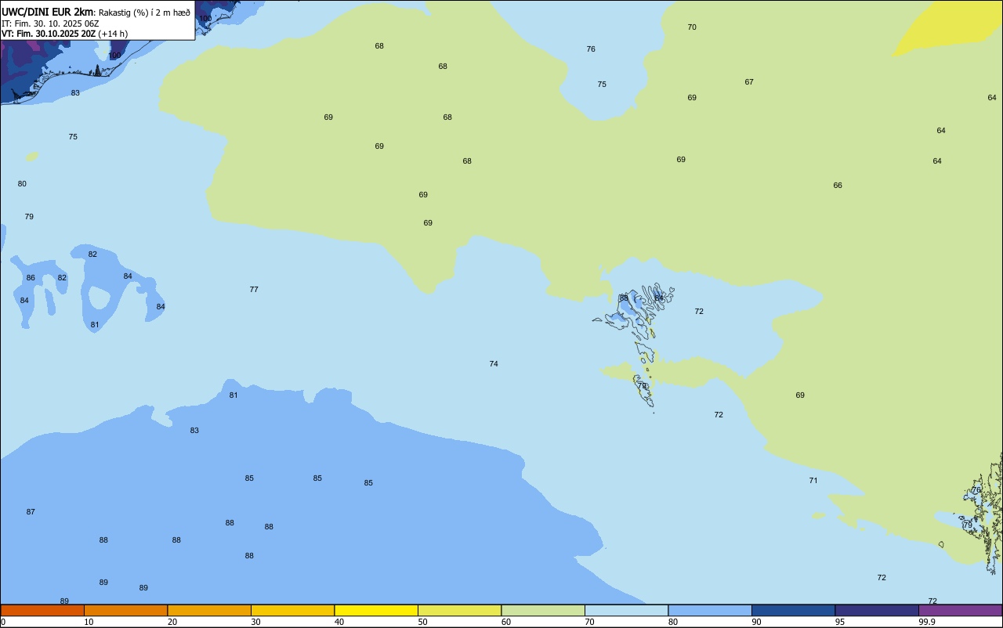1003x628 pixels.
Task: Click the '40' legend tick label
Action: tap(339, 622)
